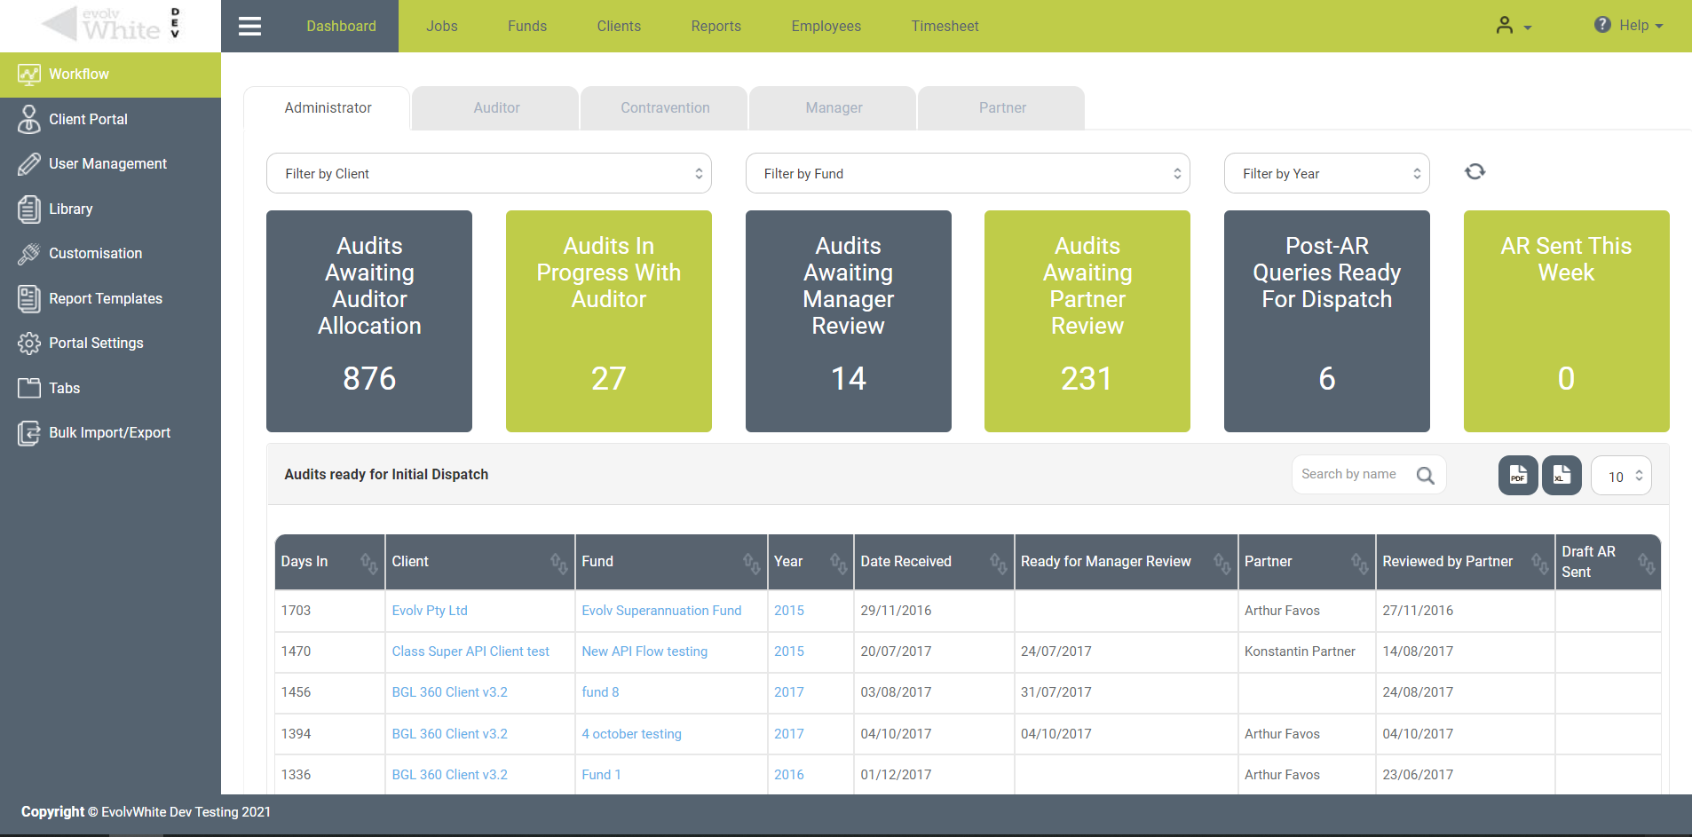Open the Evolv Pty Ltd client link
The image size is (1692, 837).
pos(430,611)
